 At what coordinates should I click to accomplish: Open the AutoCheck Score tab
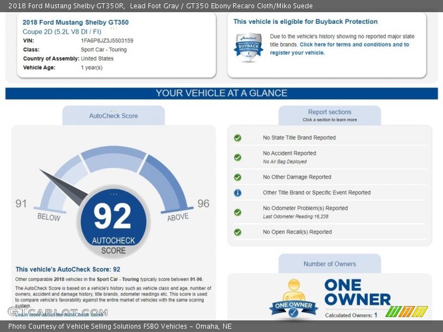pyautogui.click(x=114, y=116)
